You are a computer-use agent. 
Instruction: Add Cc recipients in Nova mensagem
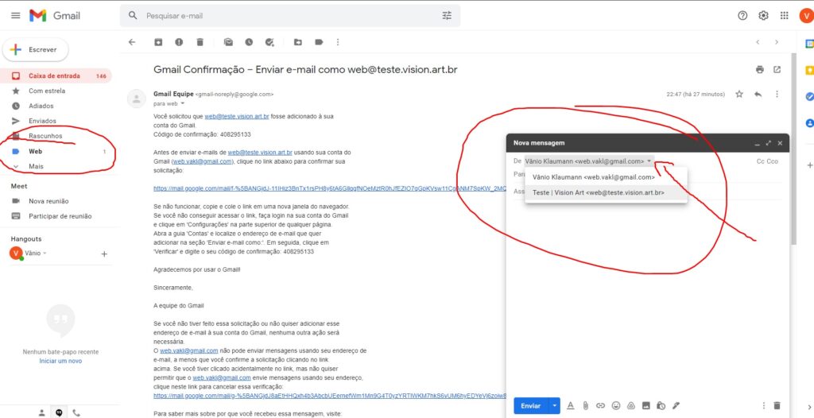click(x=760, y=161)
